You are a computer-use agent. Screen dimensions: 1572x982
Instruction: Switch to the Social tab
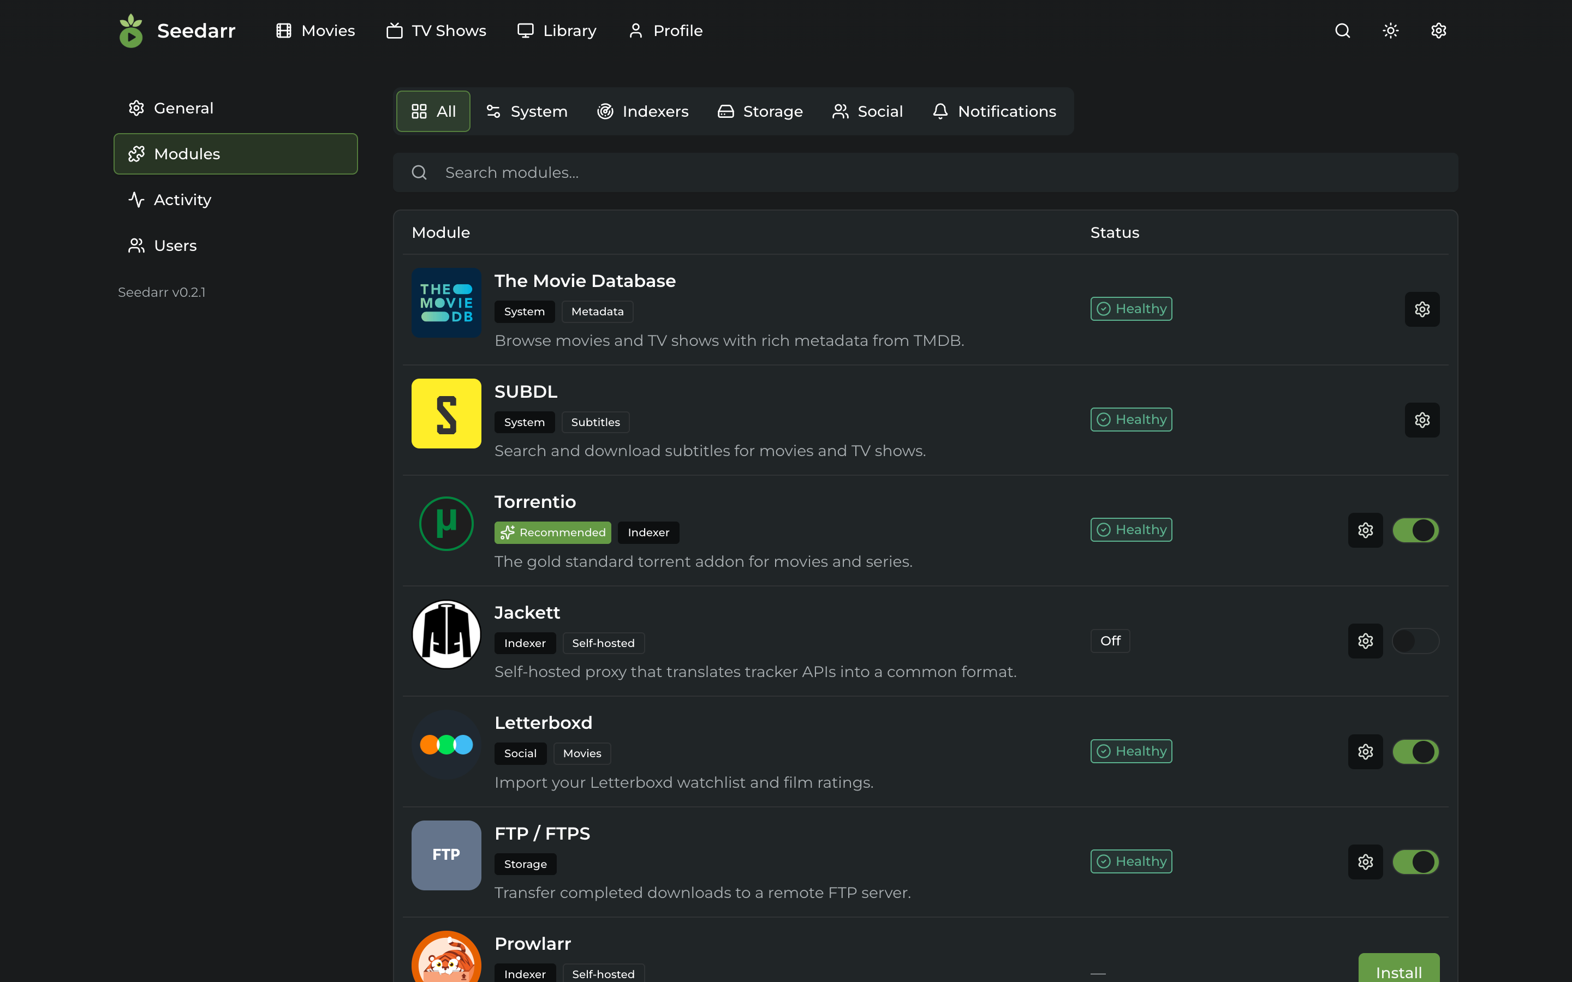coord(867,111)
